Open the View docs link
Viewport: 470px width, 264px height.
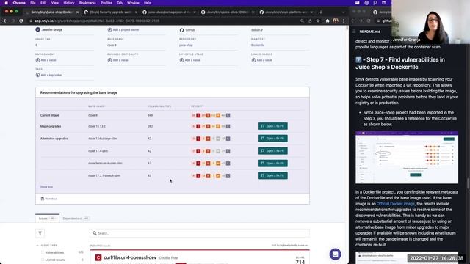tap(49, 199)
